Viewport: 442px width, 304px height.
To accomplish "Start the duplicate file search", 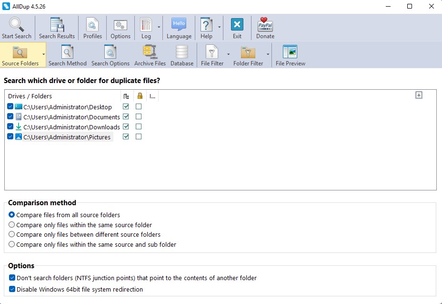I will coord(17,27).
